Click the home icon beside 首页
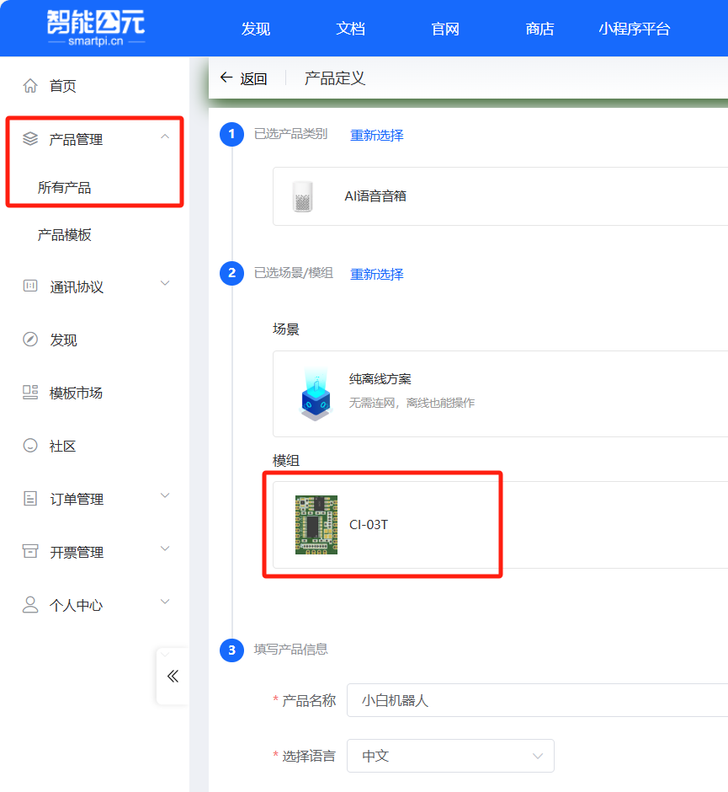The height and width of the screenshot is (792, 728). [x=30, y=86]
